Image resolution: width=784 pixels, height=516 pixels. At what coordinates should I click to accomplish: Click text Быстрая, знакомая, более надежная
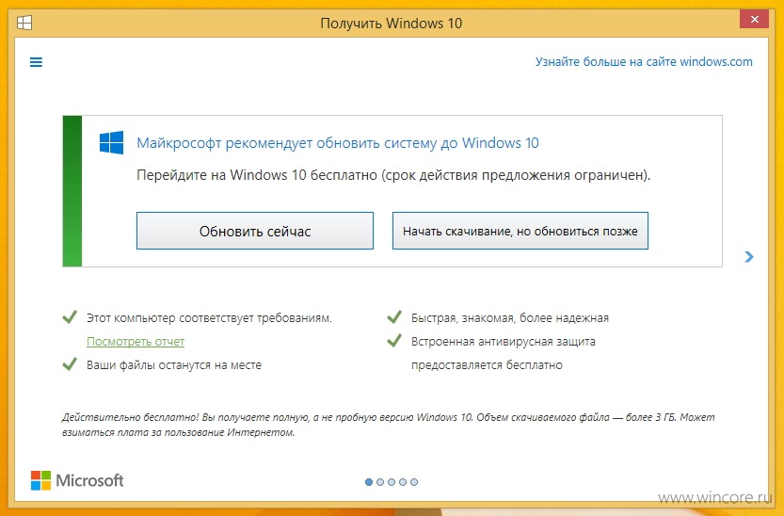pos(510,318)
